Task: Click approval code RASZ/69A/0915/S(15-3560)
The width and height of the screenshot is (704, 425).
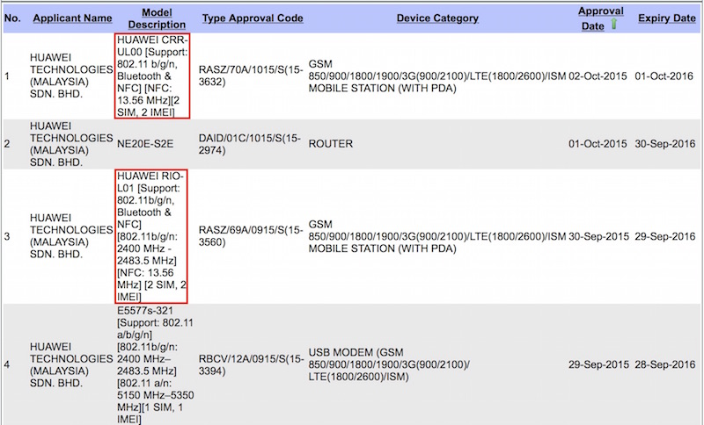Action: click(251, 236)
